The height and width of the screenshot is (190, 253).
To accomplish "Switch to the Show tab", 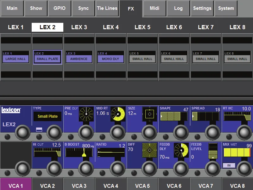I will pyautogui.click(x=36, y=8).
